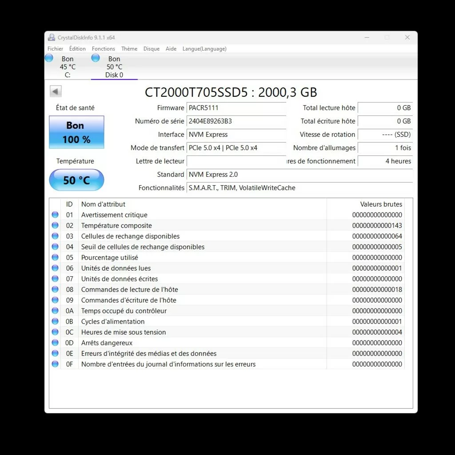Select the Disk 0 drive tab

114,67
